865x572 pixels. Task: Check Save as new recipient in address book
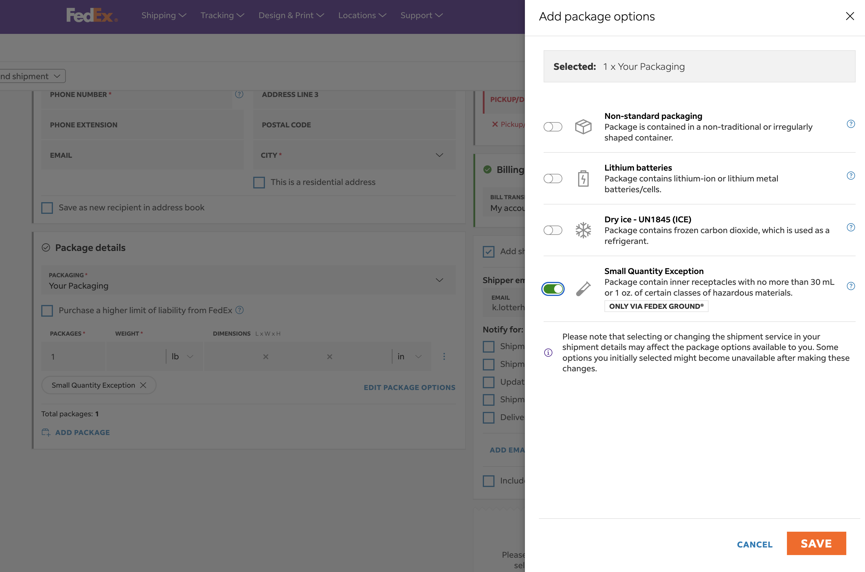click(47, 208)
